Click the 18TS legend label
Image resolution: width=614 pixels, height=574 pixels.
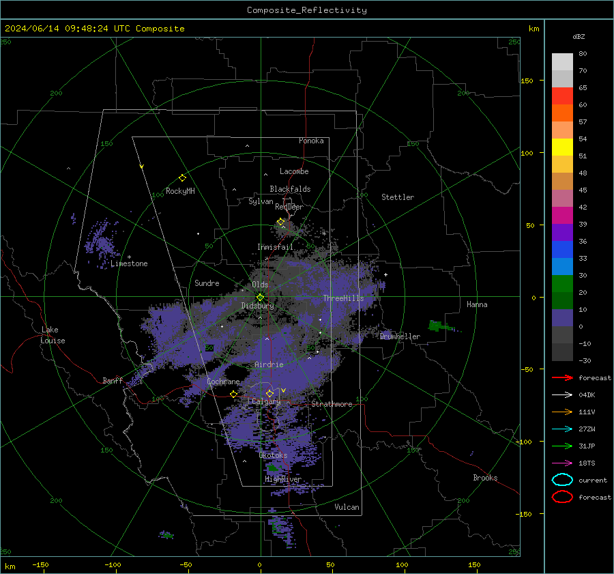[587, 463]
